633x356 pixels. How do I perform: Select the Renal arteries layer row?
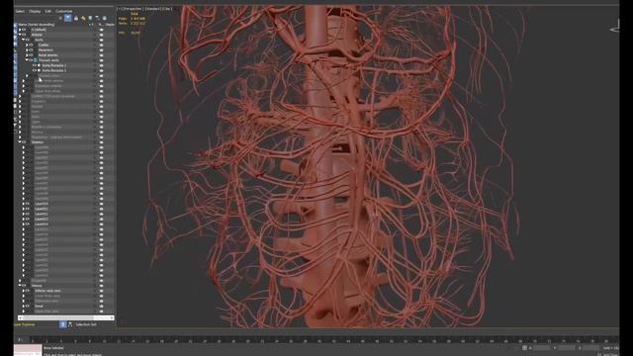point(48,55)
